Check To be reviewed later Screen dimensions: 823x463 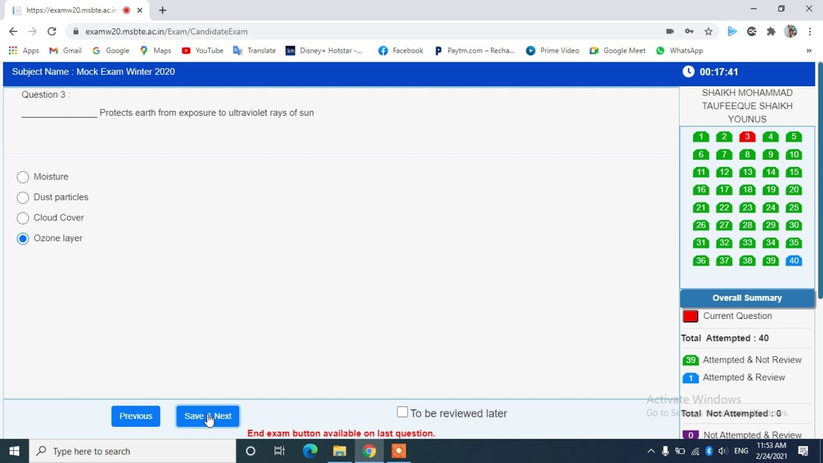402,412
